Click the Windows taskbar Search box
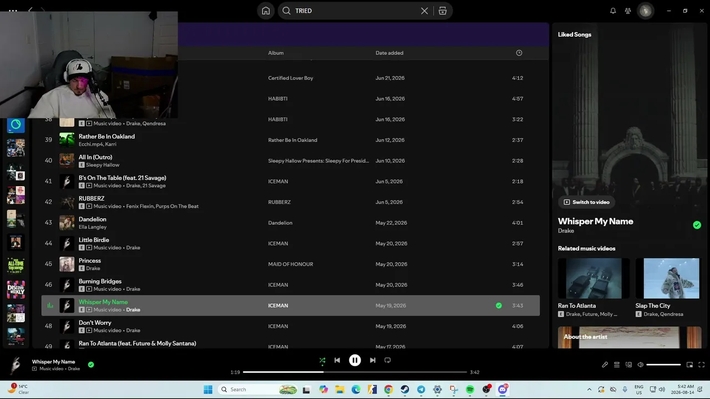Viewport: 710px width, 399px height. [x=258, y=390]
